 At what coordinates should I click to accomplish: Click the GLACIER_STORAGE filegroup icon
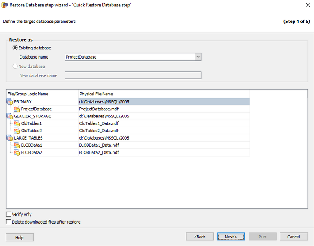[x=10, y=116]
